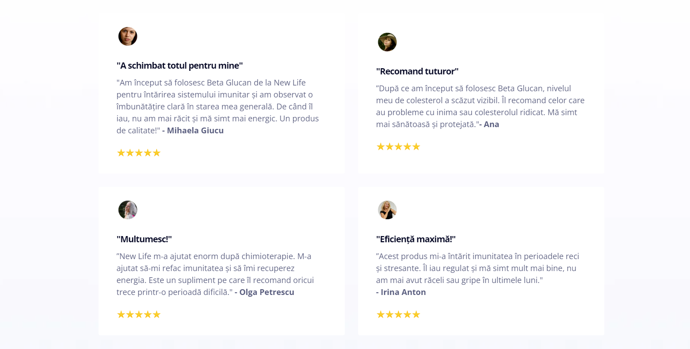Click five-star rating below Ana's review
690x349 pixels.
coord(398,147)
